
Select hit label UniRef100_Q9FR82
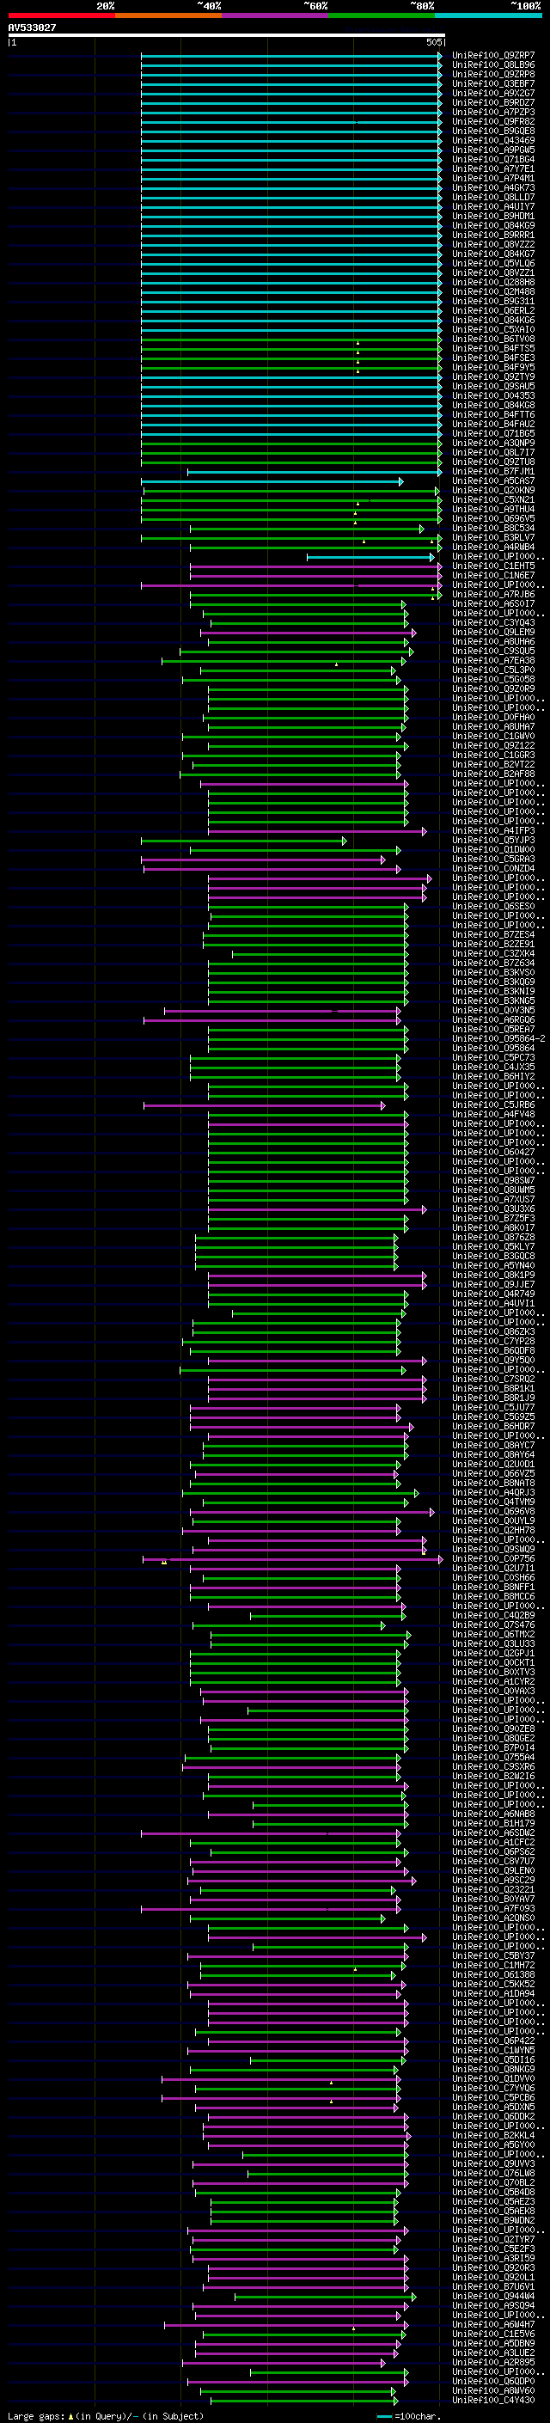coord(493,121)
